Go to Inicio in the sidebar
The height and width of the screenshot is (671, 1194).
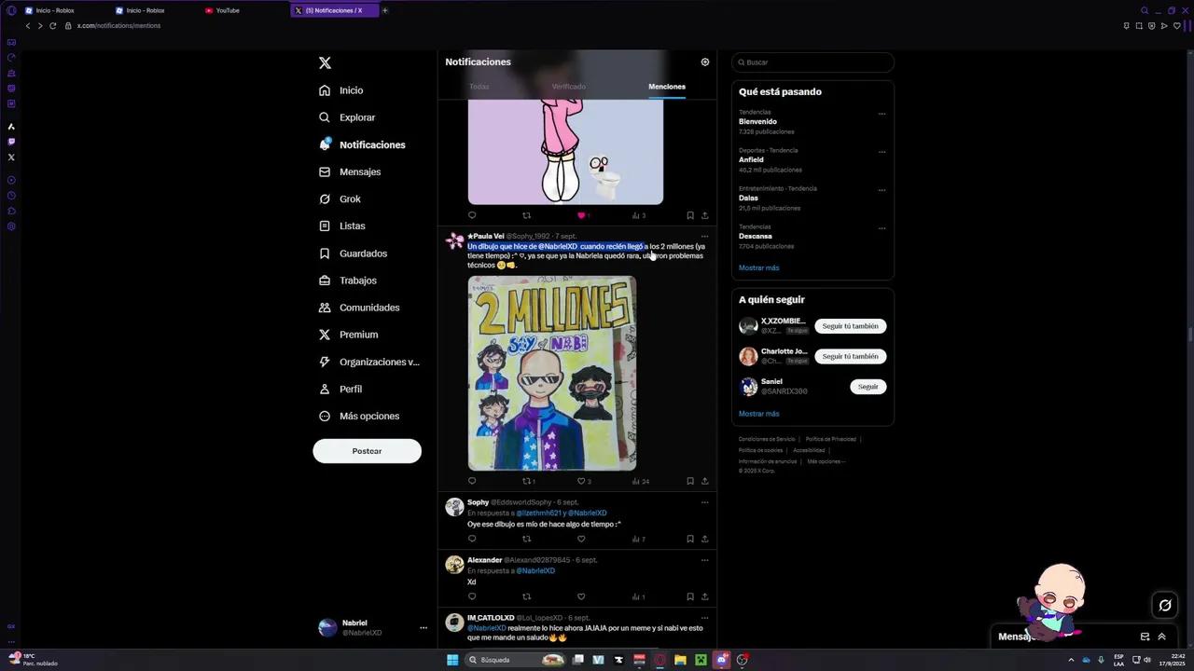tap(340, 90)
